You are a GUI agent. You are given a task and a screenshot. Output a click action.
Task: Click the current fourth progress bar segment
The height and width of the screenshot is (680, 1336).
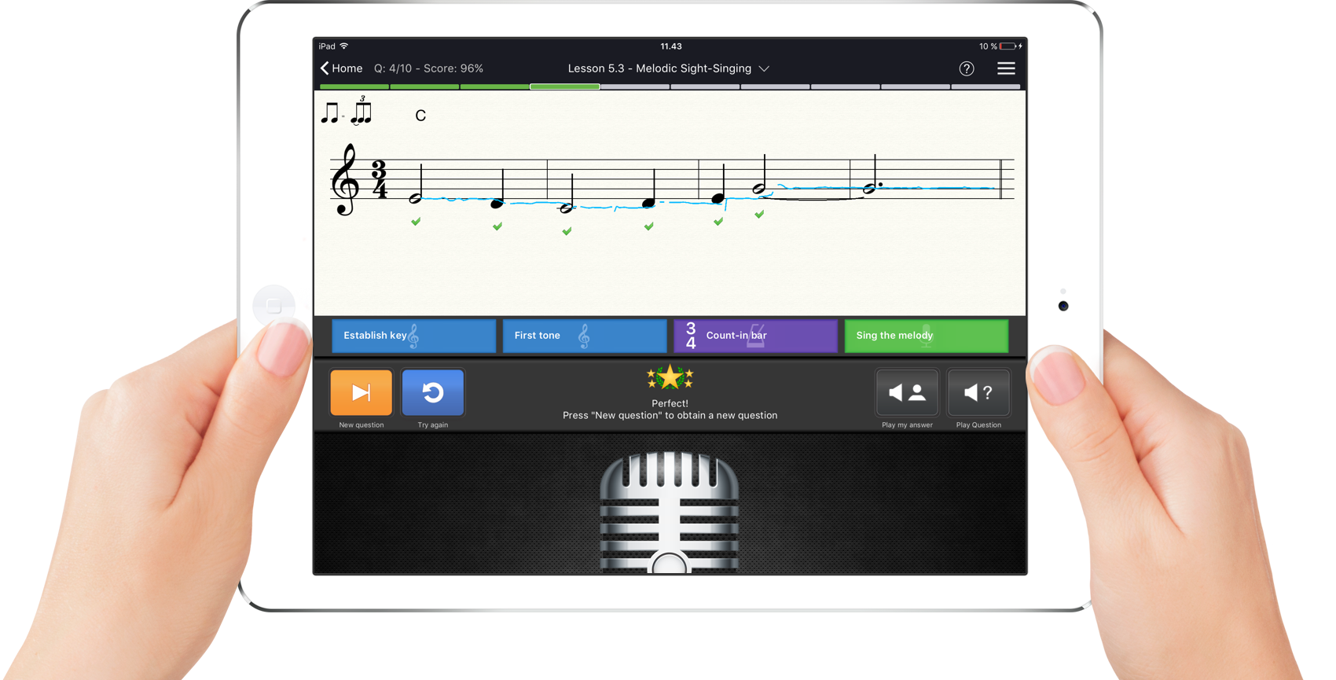pyautogui.click(x=565, y=86)
